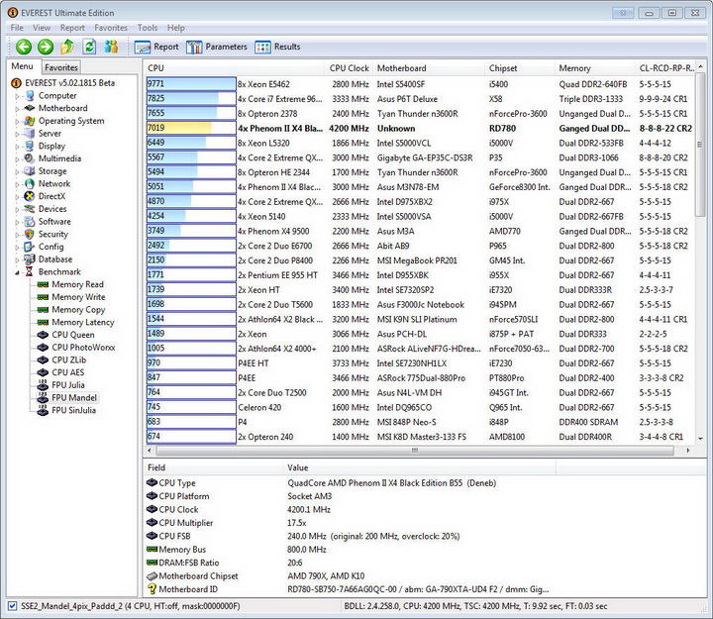Expand the Computer tree node
Screen dimensions: 713x619
tap(17, 96)
